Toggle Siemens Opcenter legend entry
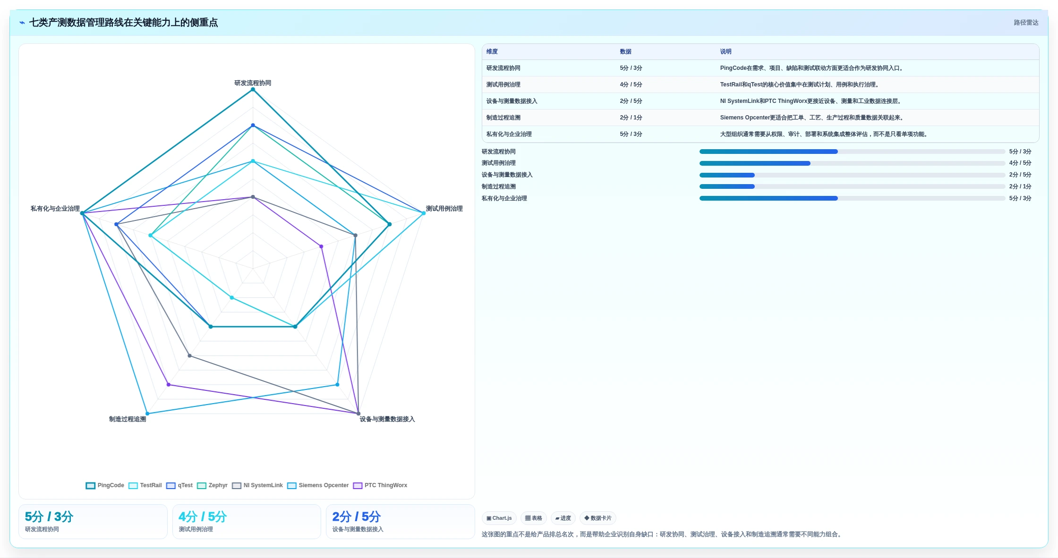 (318, 485)
